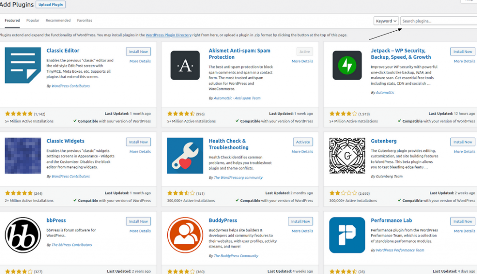
Task: Open the BuddyPress title link
Action: coord(223,220)
